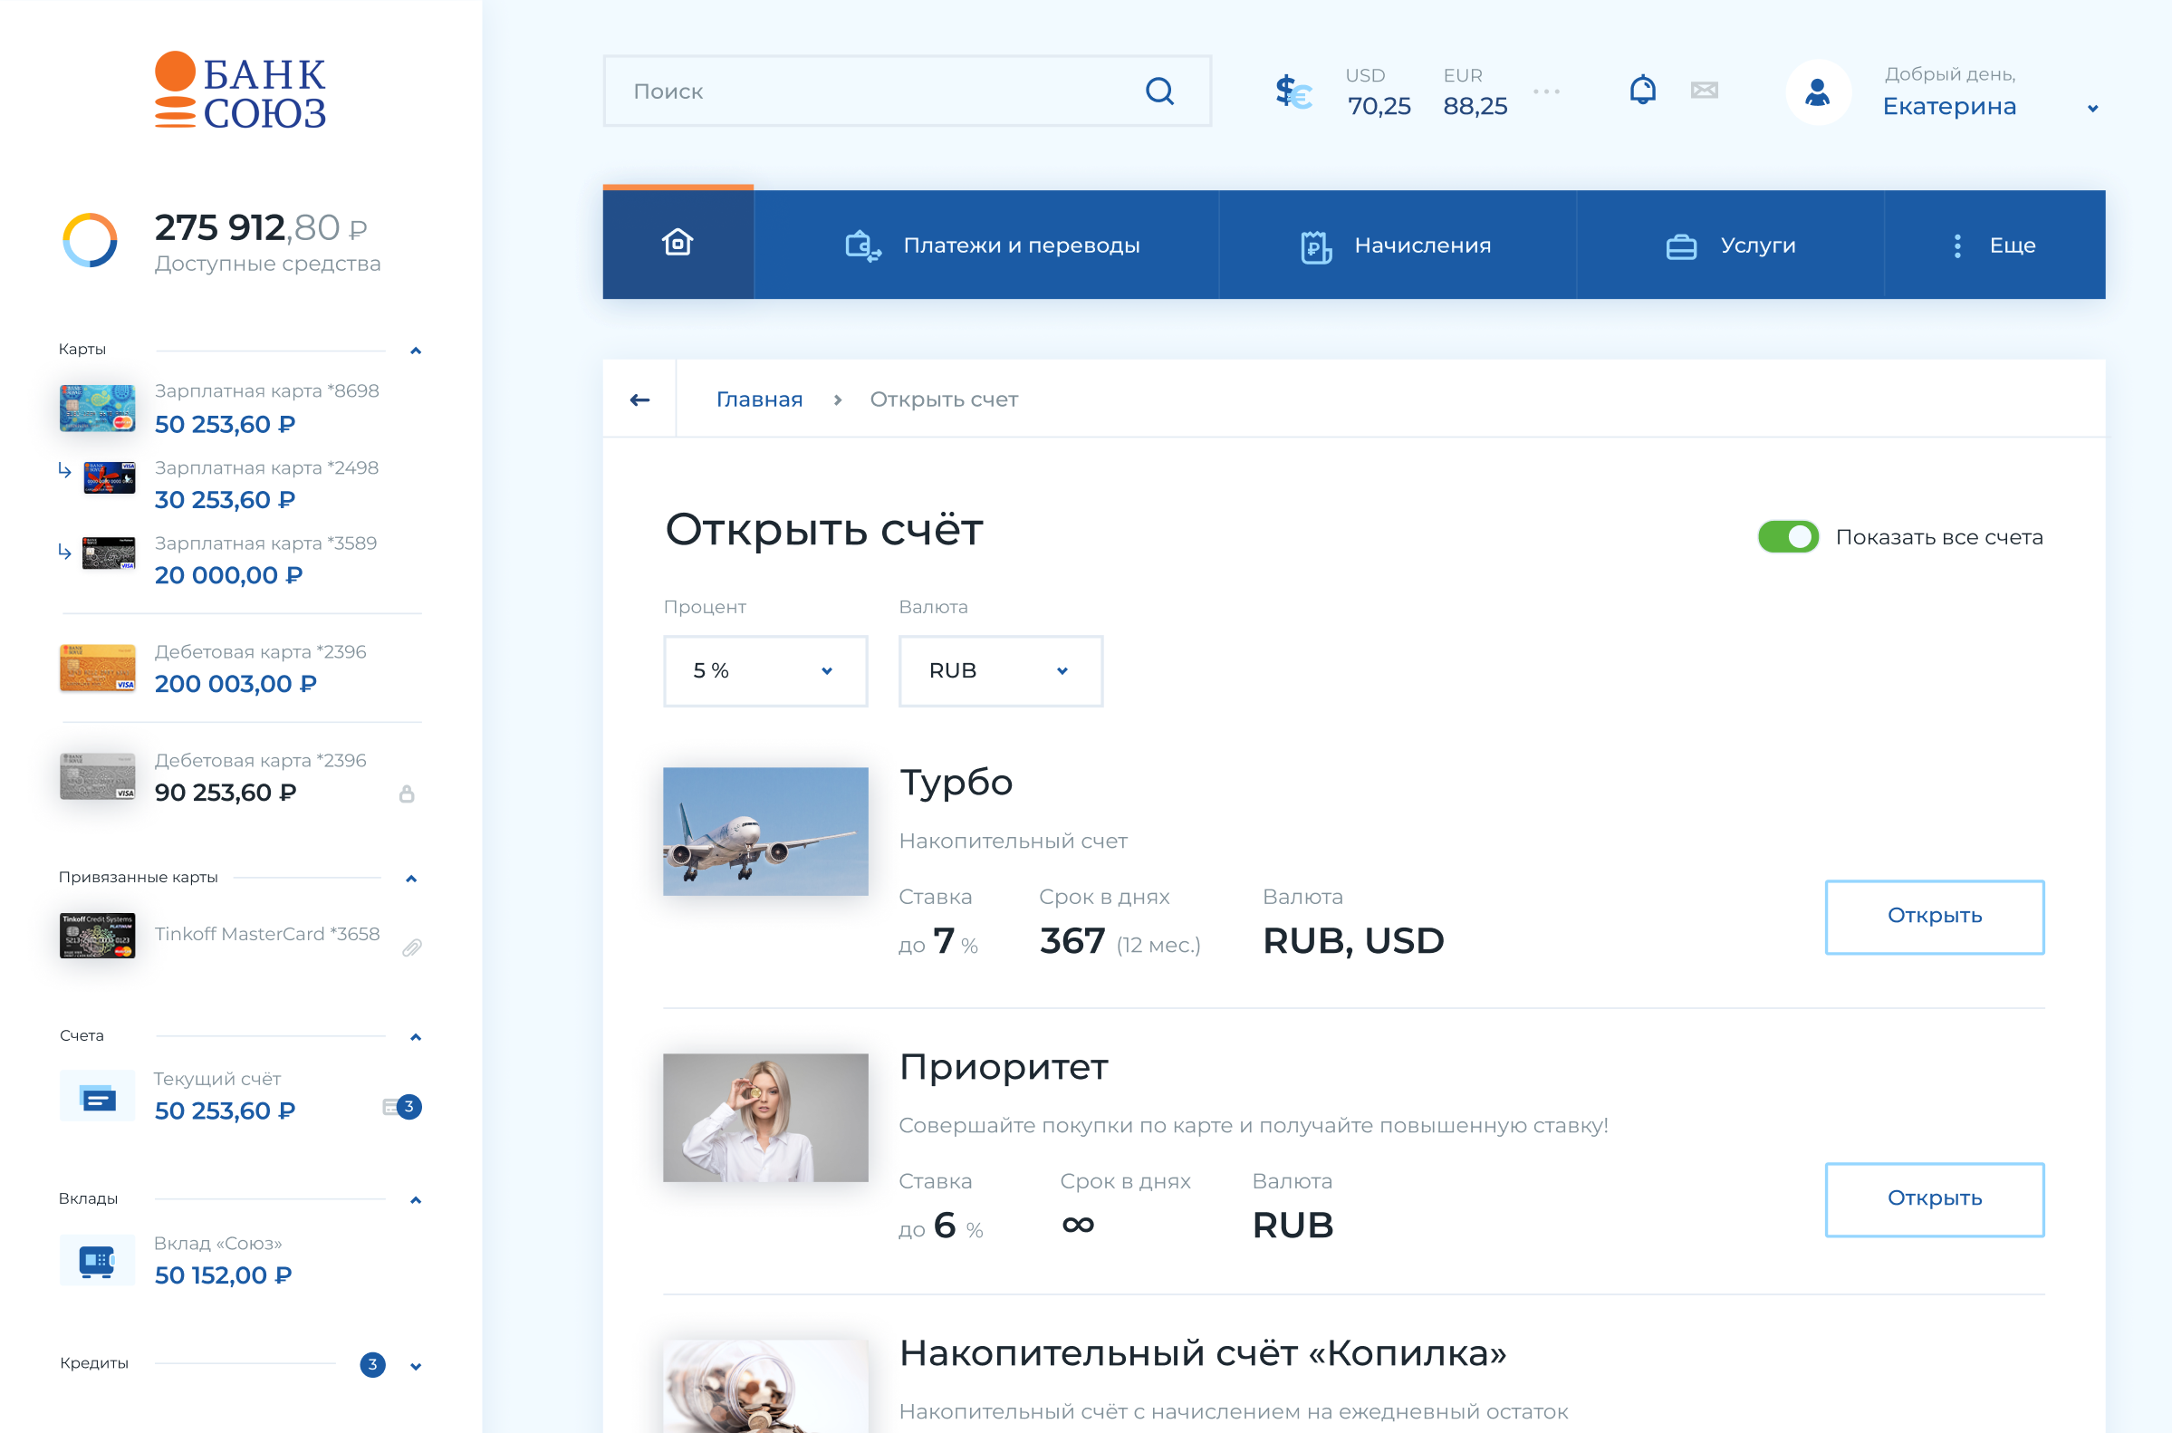Click paperclip icon next to Tinkoff MasterCard
Screen dimensions: 2172x1433
412,947
